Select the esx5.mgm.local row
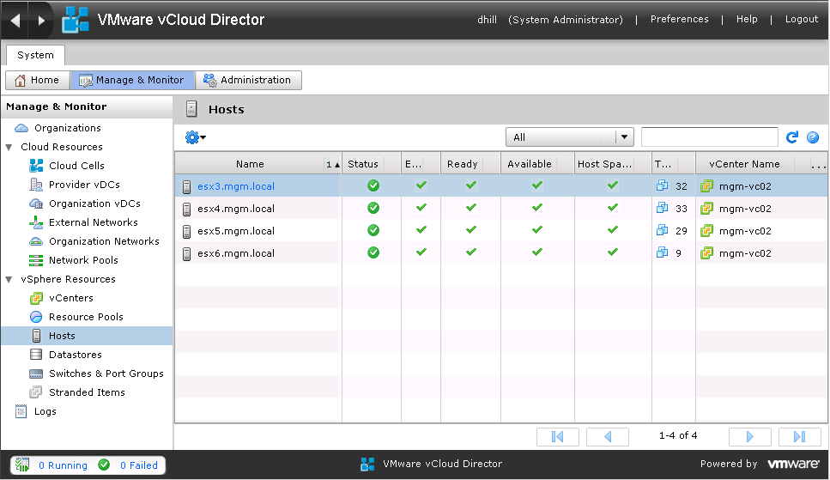 (x=500, y=231)
